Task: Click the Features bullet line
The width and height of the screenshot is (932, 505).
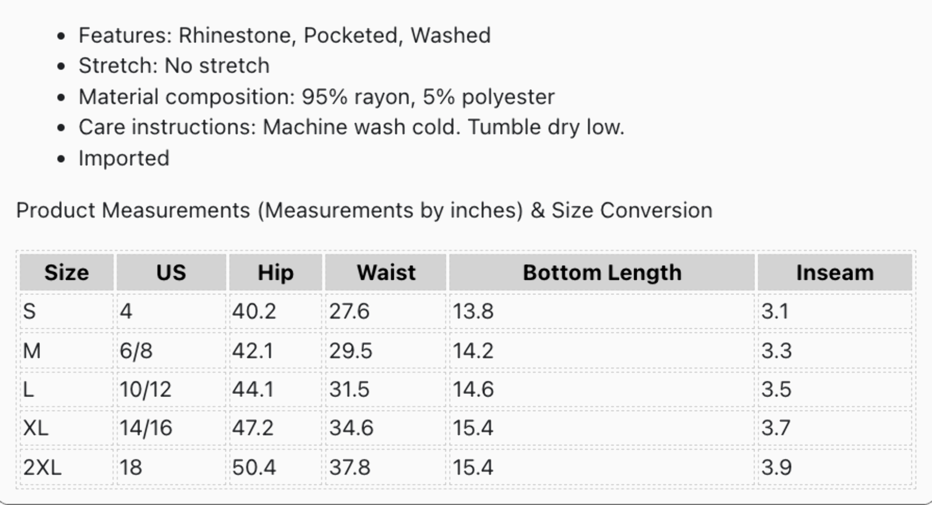Action: (284, 35)
